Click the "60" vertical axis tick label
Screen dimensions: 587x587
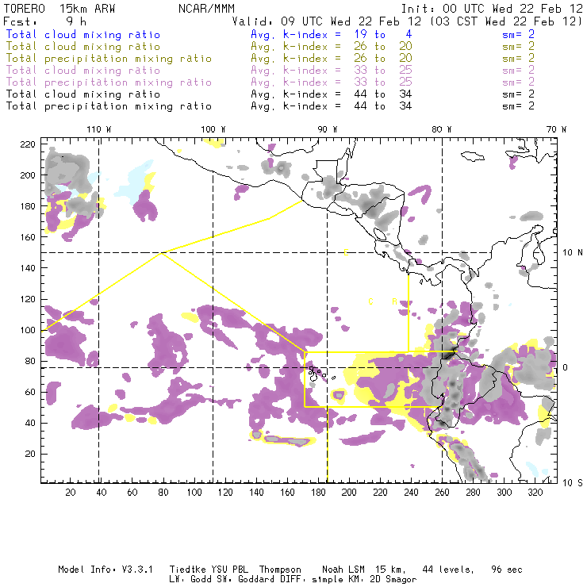pos(31,392)
